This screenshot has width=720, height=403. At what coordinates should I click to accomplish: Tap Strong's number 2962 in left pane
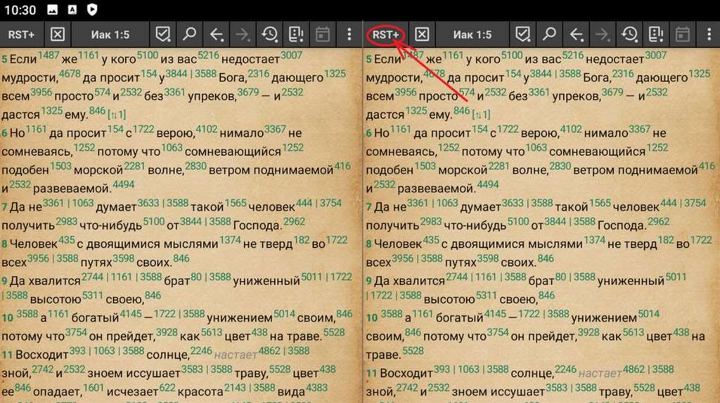coord(295,221)
